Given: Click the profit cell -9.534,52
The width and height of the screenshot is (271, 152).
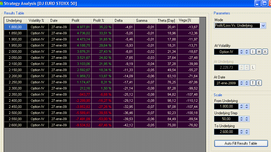Looking at the screenshot, I should (x=81, y=125).
